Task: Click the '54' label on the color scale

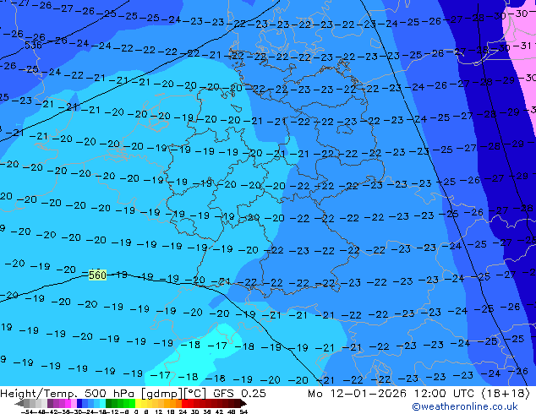Action: [243, 411]
